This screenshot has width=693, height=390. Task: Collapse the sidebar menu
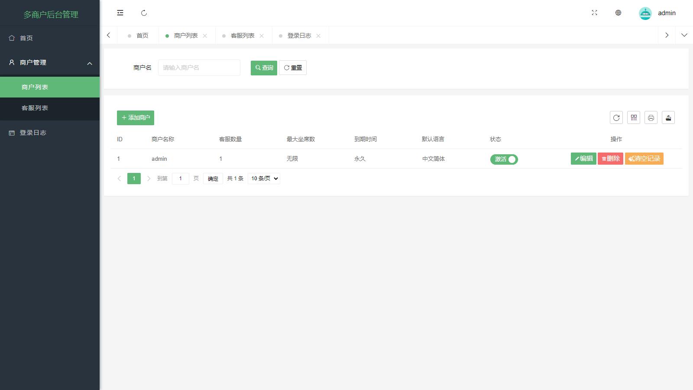click(120, 13)
